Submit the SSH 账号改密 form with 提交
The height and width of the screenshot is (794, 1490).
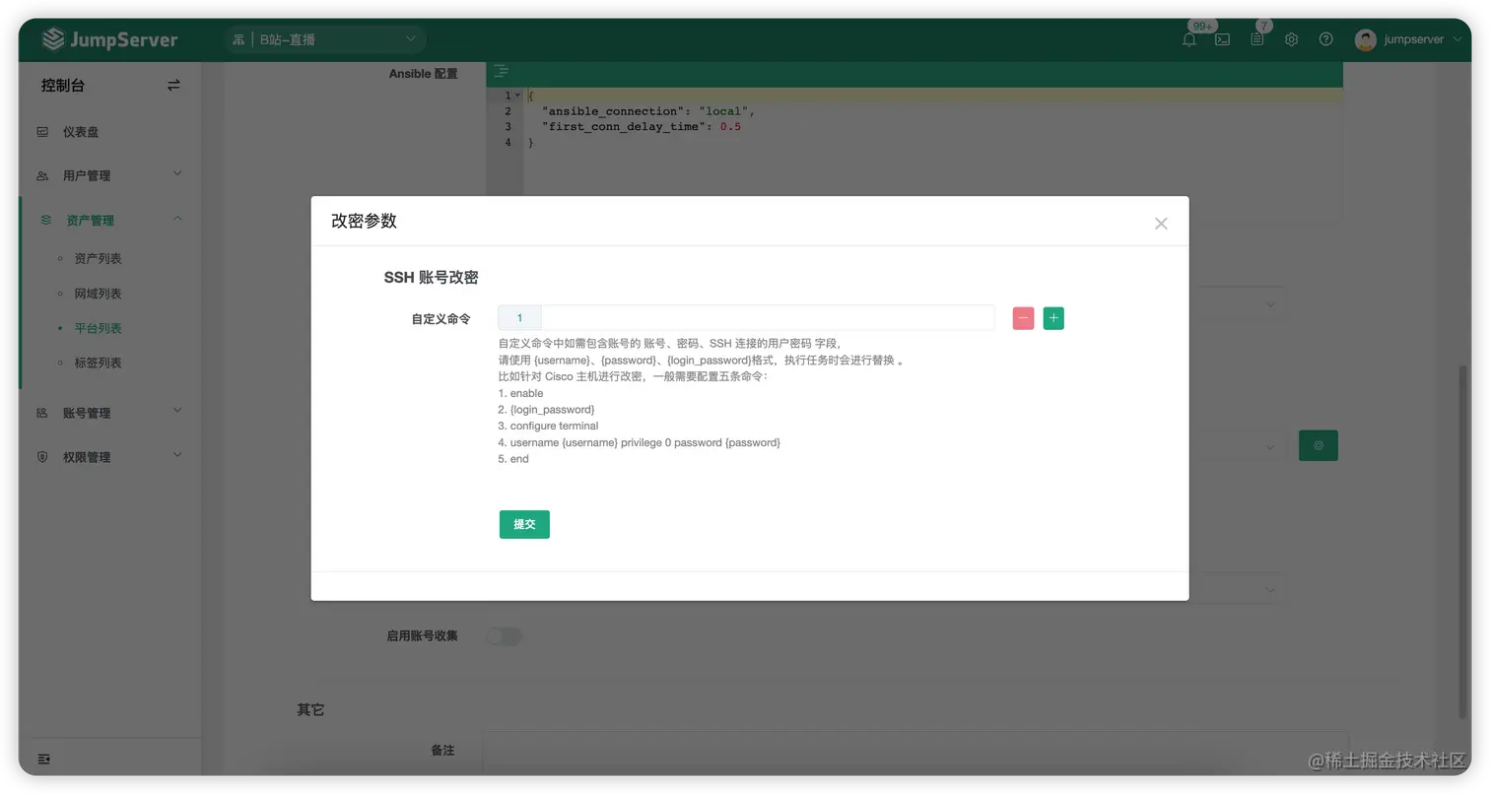(524, 524)
